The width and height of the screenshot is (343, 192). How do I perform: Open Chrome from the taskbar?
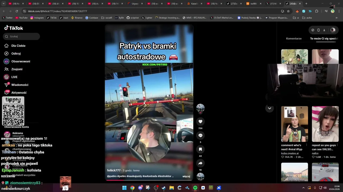click(132, 188)
